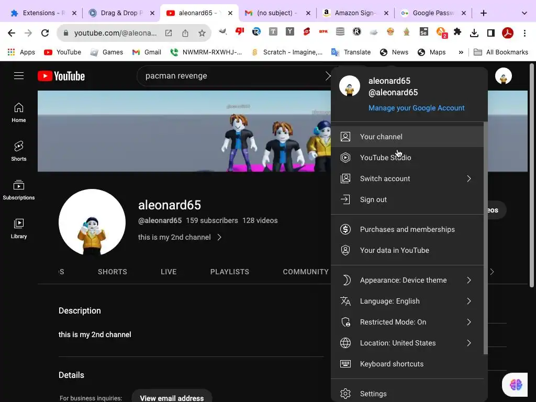The height and width of the screenshot is (402, 536).
Task: Choose Sign out from account menu
Action: 407,199
